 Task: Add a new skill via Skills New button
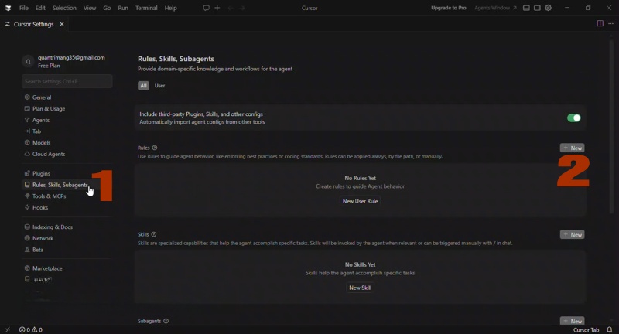(x=572, y=234)
